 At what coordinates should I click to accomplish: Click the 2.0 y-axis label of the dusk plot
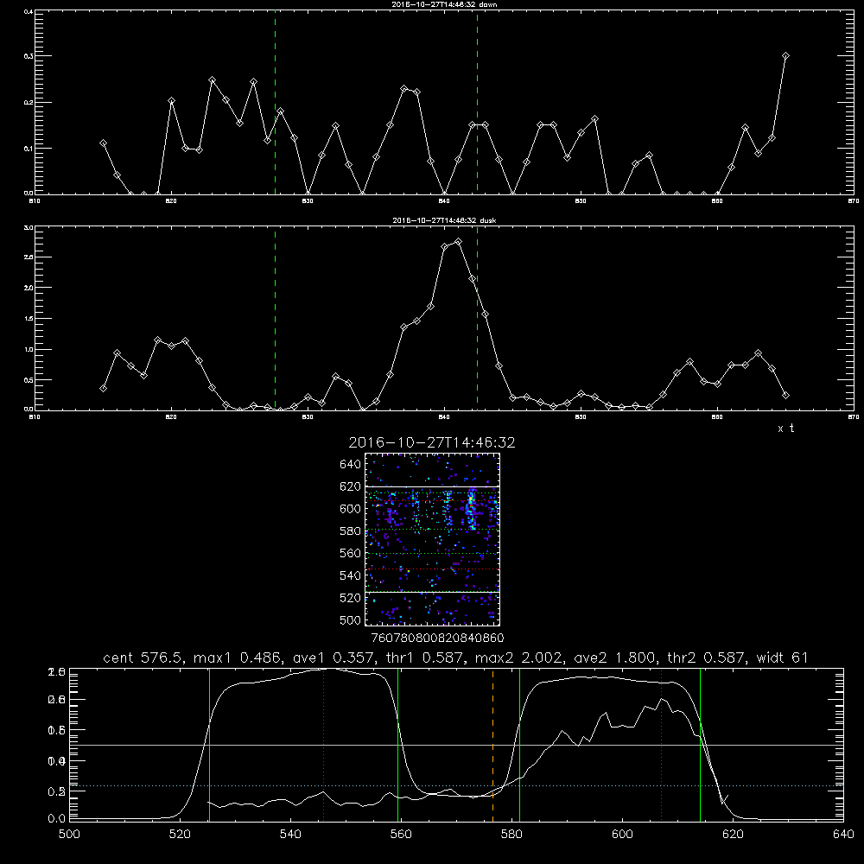pos(29,288)
